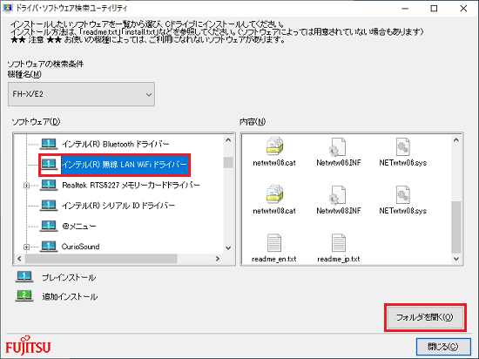Close the window with the X button
479x359 pixels.
(463, 9)
